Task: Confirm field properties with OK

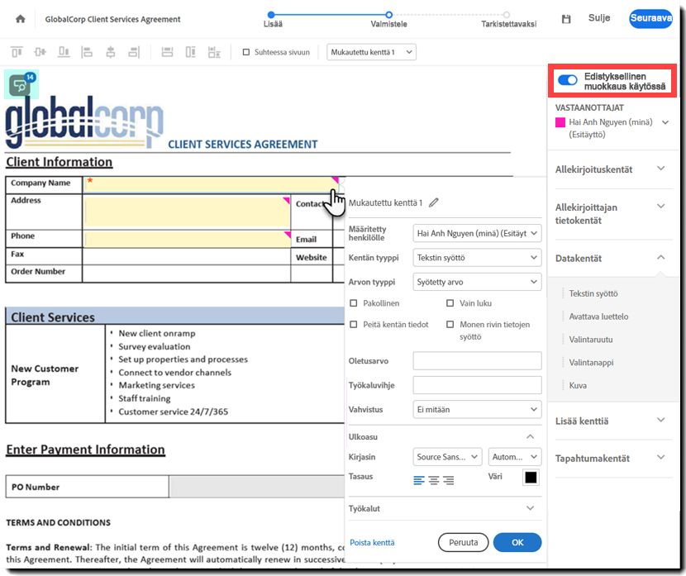Action: [x=517, y=542]
